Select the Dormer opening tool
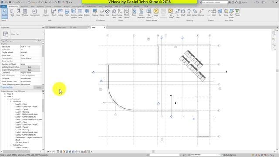Image resolution: width=279 pixels, height=157 pixels. (x=201, y=13)
